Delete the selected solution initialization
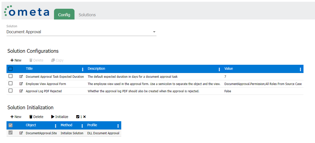 click(36, 117)
